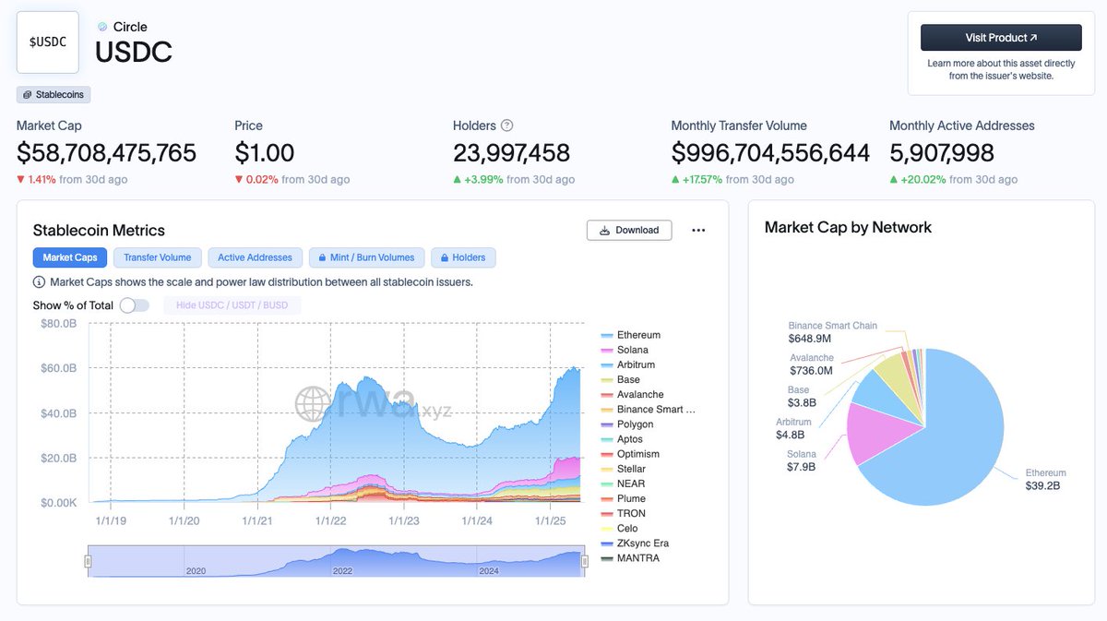Click the Circle verified badge icon

pyautogui.click(x=102, y=27)
